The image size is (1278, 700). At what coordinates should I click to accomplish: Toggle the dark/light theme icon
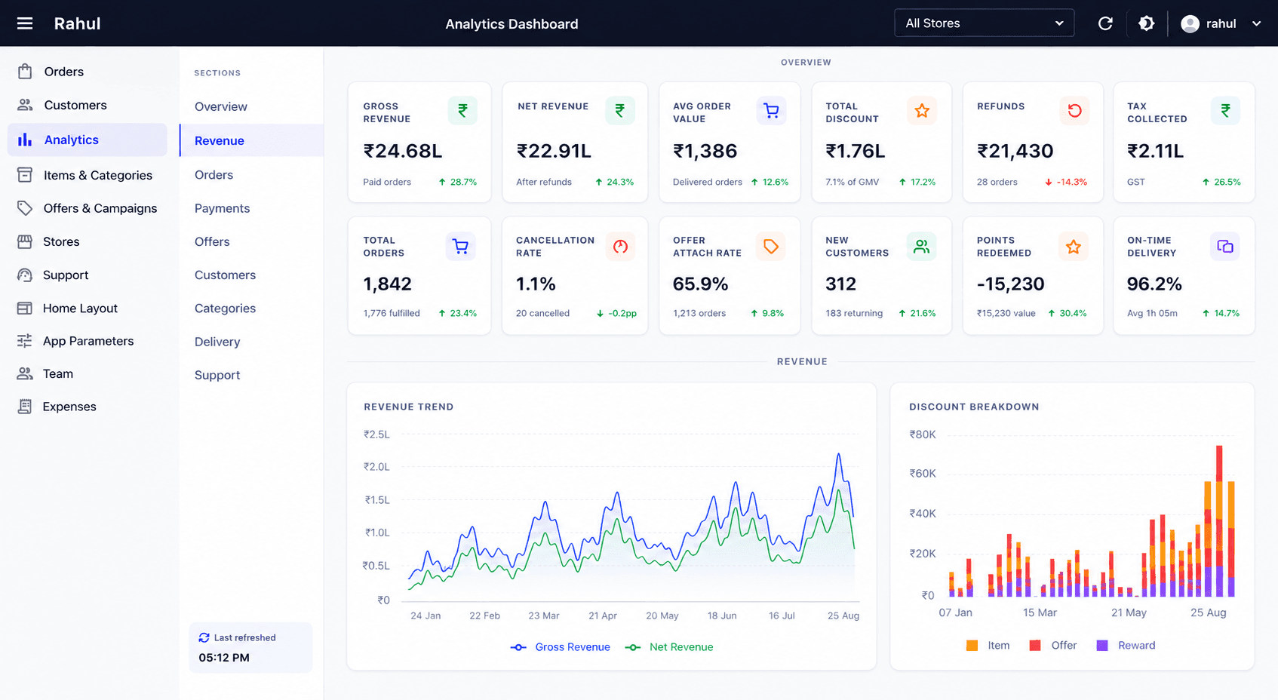pos(1146,23)
